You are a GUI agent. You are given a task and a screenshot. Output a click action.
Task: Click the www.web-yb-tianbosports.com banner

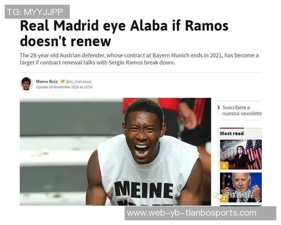(200, 213)
